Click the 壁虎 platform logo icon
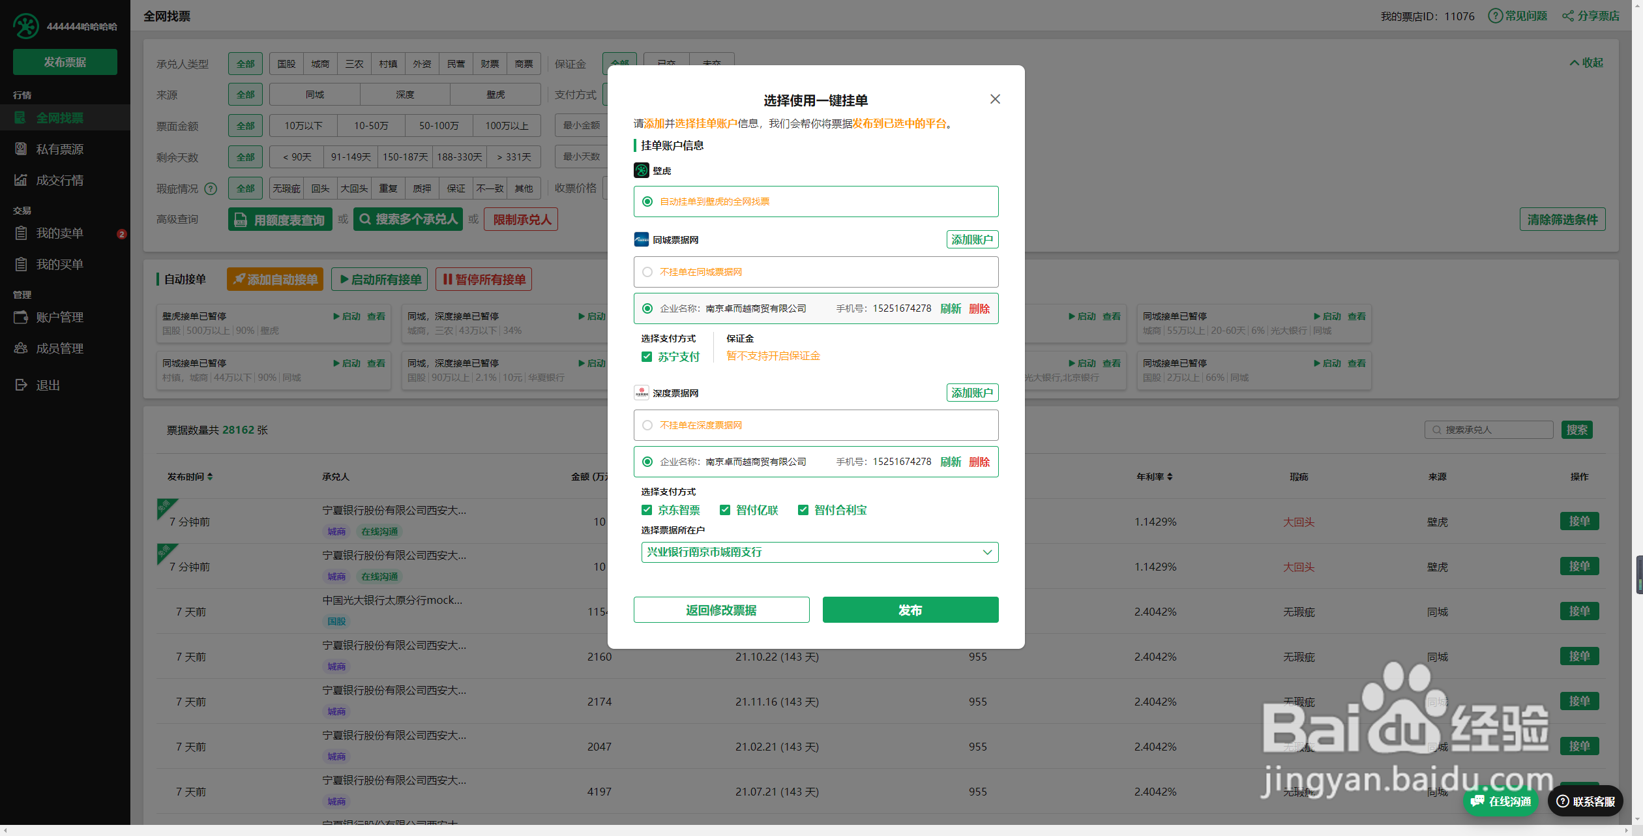 coord(642,170)
